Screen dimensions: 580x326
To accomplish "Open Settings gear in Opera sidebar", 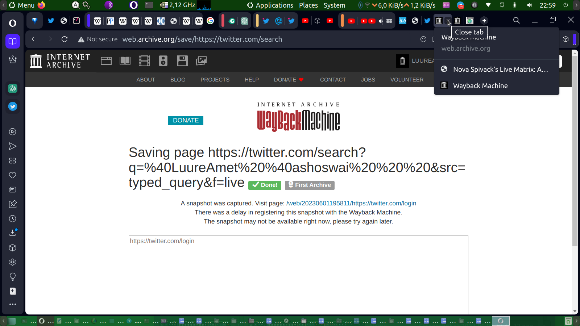I will pos(13,262).
